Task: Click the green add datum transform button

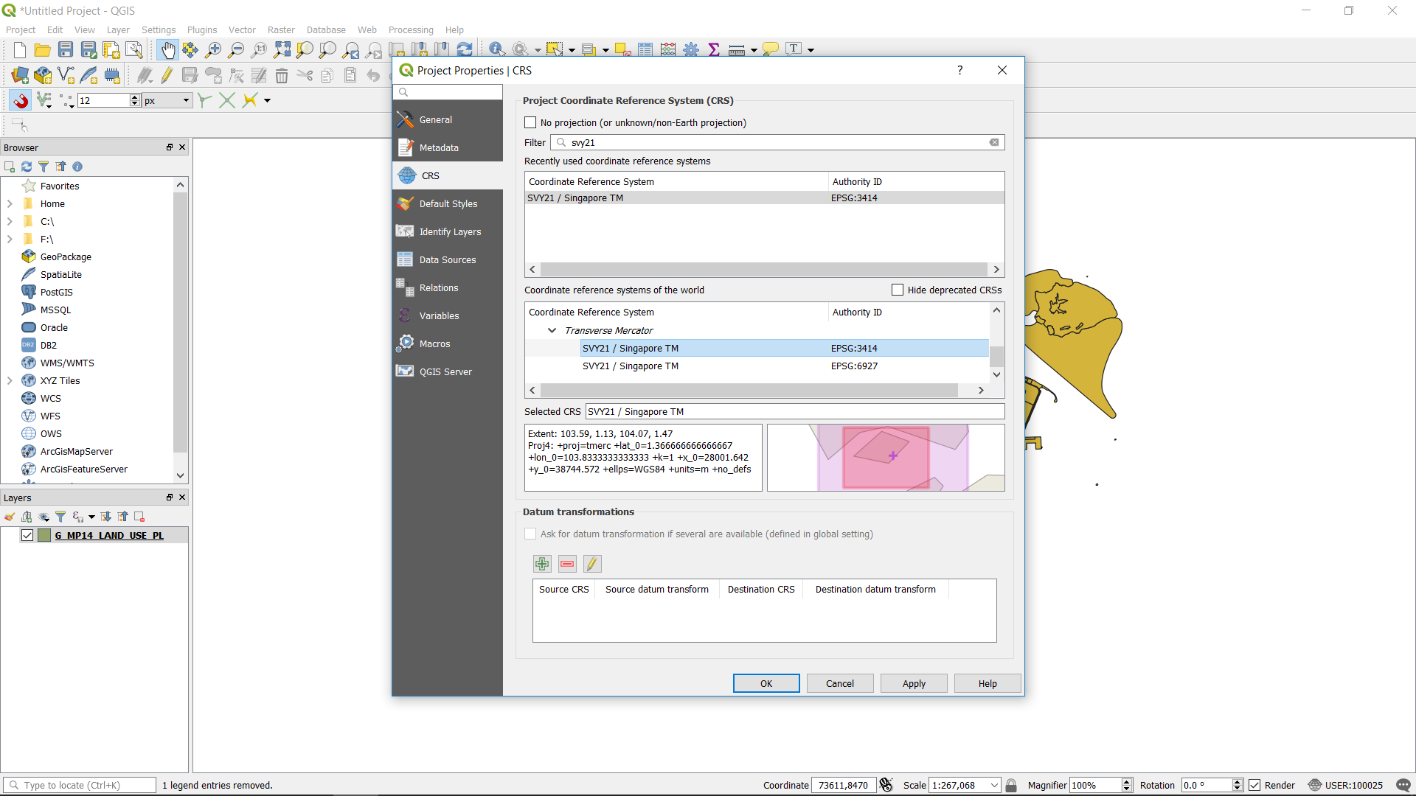Action: click(542, 564)
